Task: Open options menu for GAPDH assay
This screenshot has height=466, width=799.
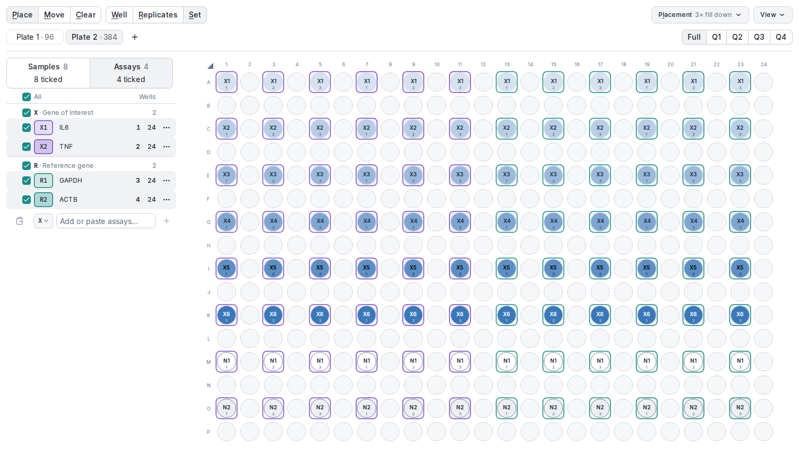Action: pos(167,181)
